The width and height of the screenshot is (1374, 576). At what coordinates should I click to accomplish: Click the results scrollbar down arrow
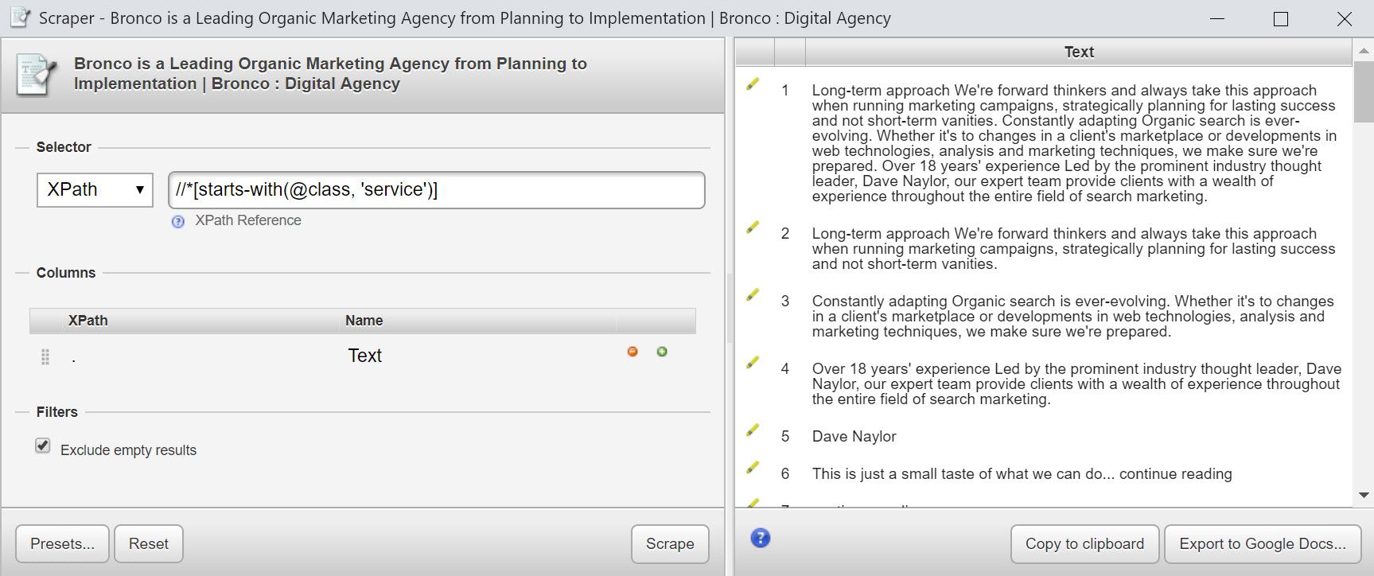(x=1364, y=495)
